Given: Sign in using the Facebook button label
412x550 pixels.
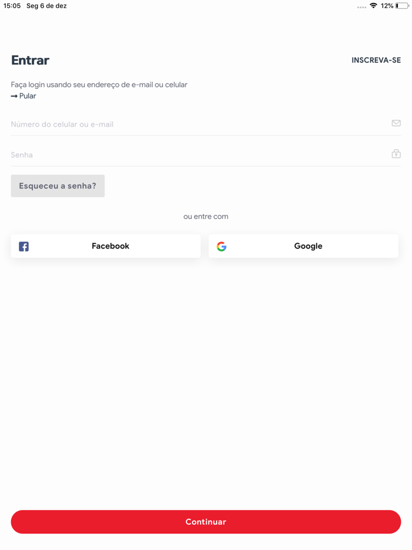Looking at the screenshot, I should pos(110,246).
